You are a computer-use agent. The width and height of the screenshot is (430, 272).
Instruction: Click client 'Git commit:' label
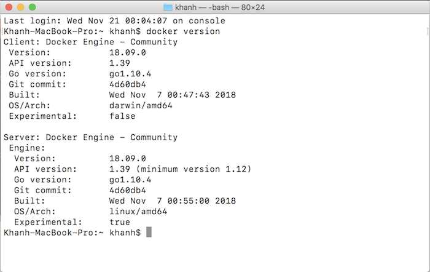click(x=37, y=84)
